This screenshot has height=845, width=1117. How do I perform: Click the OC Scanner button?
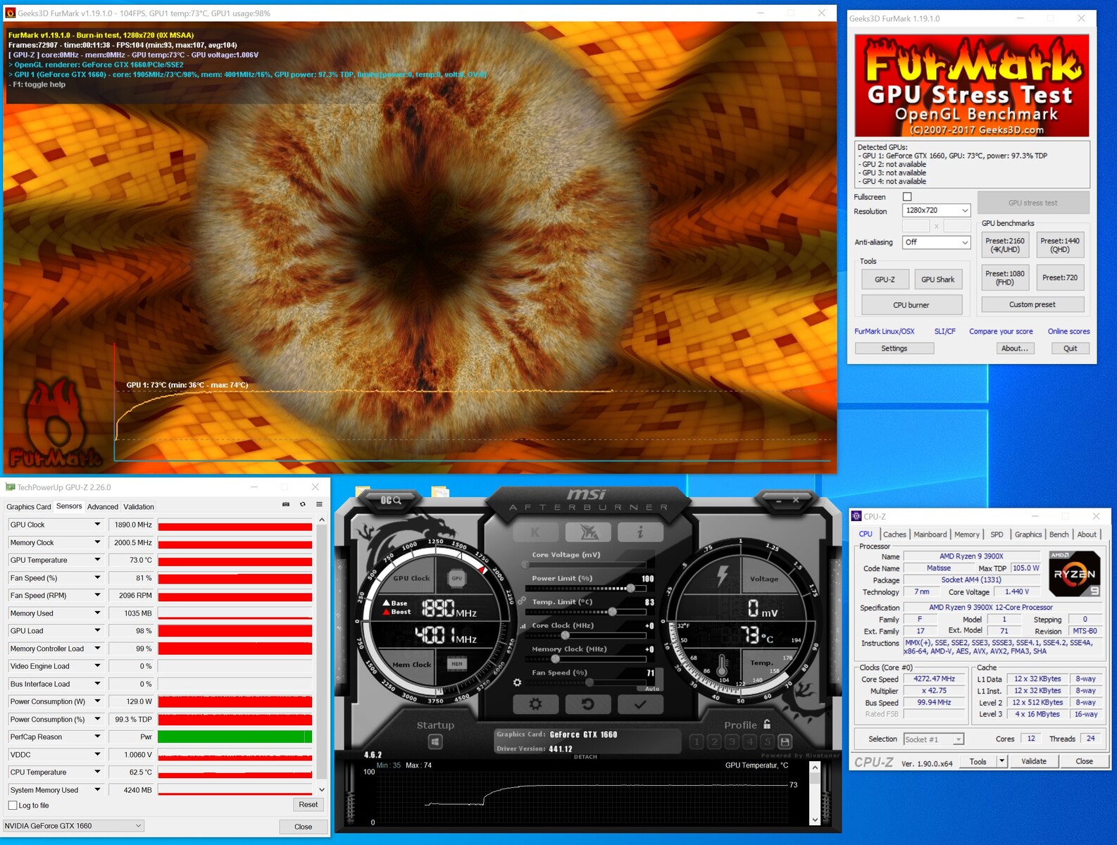tap(391, 500)
